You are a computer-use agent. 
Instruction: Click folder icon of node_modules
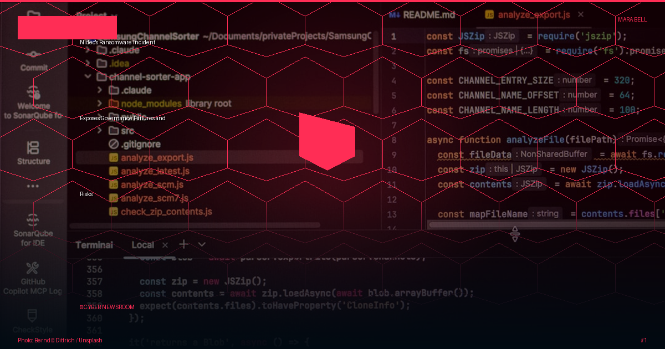114,104
